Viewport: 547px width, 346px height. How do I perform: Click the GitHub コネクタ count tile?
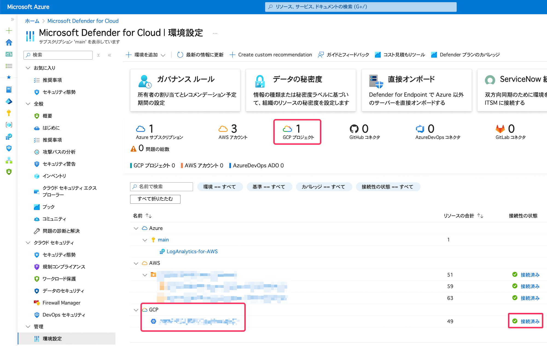pos(365,132)
